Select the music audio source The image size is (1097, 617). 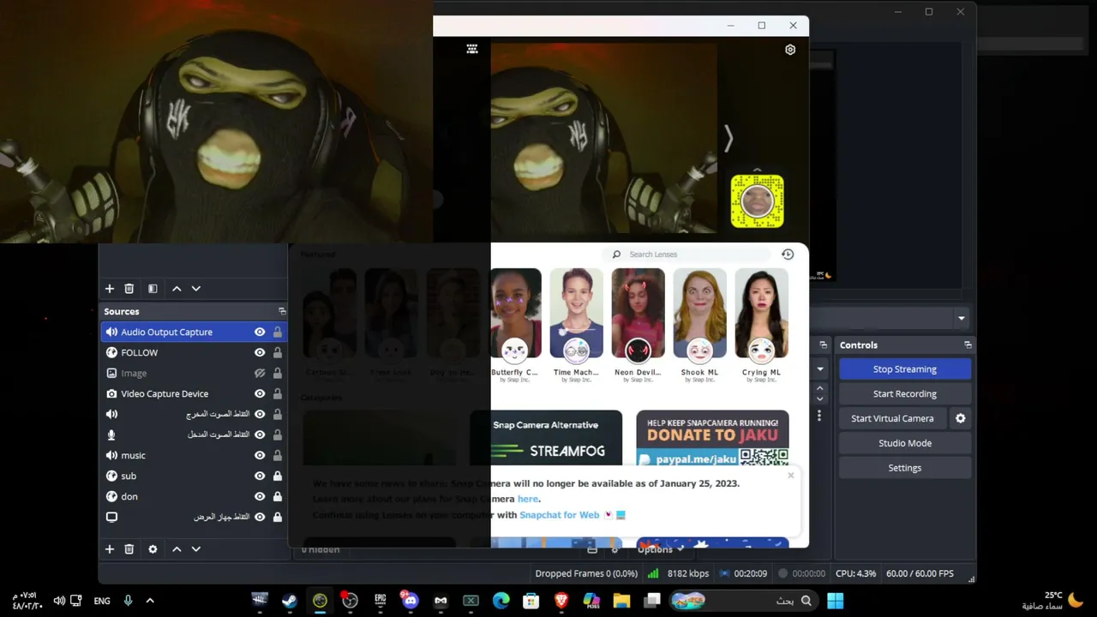[x=194, y=455]
